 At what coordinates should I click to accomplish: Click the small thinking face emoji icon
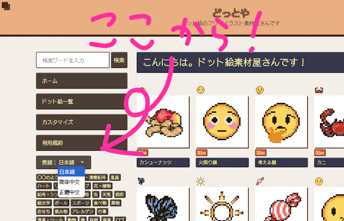click(260, 90)
